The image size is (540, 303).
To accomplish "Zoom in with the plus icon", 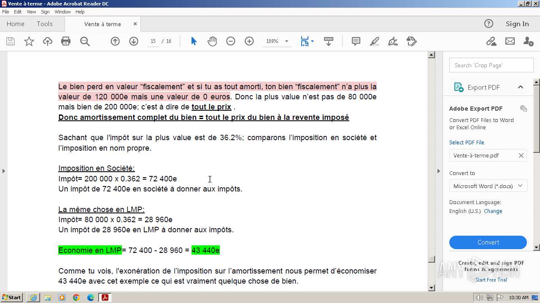I will (249, 41).
